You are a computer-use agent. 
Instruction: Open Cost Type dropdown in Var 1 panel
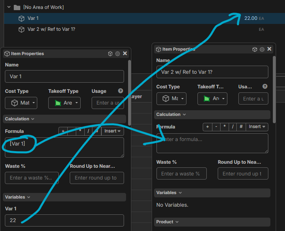coord(21,103)
